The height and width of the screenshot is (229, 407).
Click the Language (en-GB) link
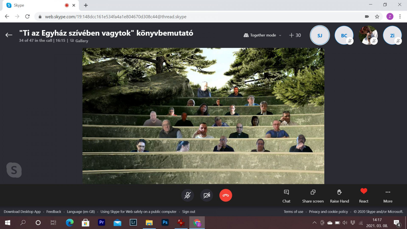[x=81, y=212]
